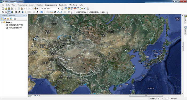Click the horizontal map scrollbar thumb

146,96
